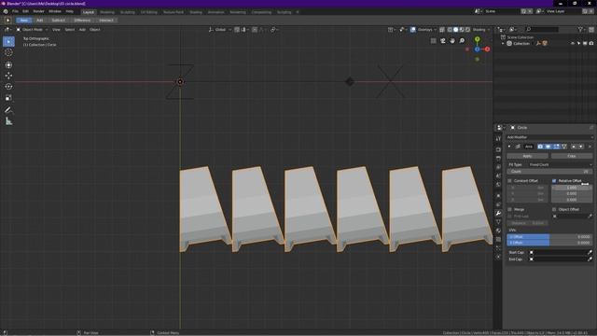Image resolution: width=597 pixels, height=336 pixels.
Task: Click the red X axis gizmo
Action: tap(487, 49)
